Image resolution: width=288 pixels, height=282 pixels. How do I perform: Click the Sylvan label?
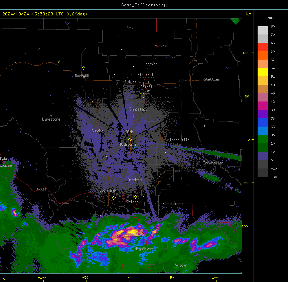[130, 82]
